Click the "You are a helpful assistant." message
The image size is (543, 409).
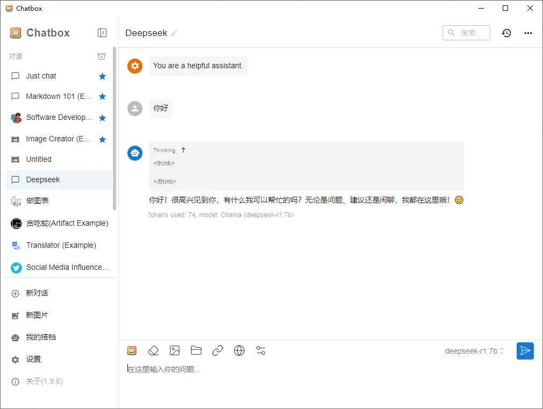click(x=198, y=66)
